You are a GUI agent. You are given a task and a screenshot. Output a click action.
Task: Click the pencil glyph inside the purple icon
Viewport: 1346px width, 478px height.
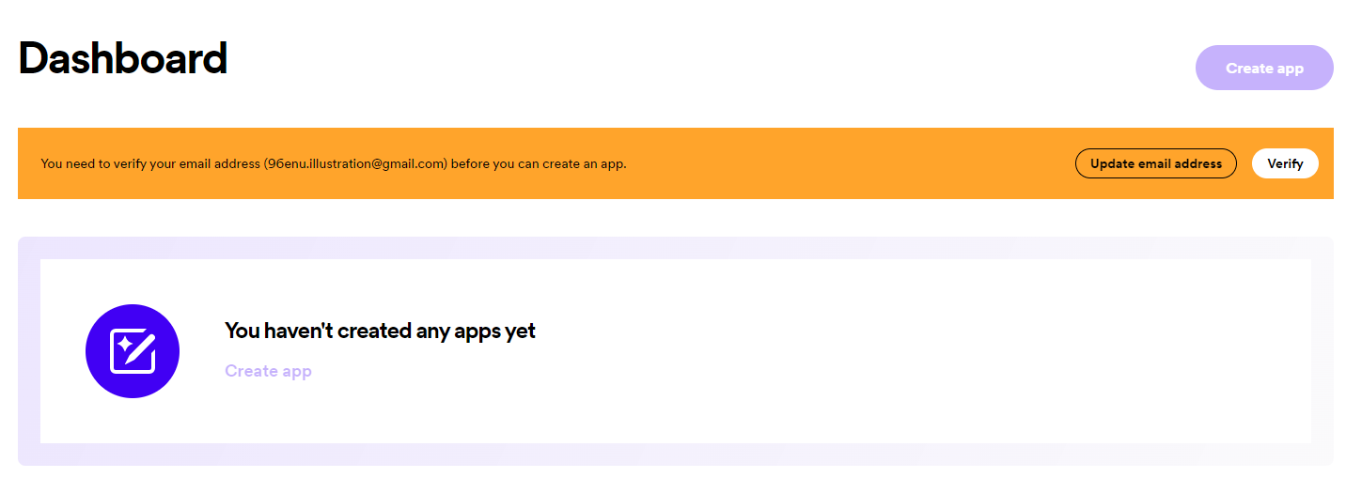click(141, 349)
